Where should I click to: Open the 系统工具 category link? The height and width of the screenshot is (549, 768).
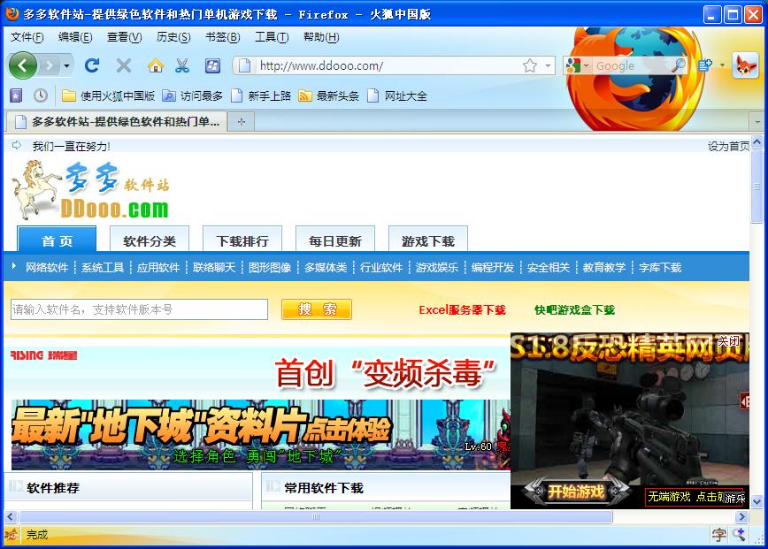tap(103, 267)
